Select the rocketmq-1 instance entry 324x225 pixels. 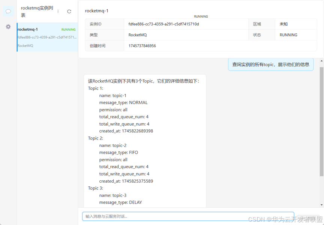click(47, 37)
